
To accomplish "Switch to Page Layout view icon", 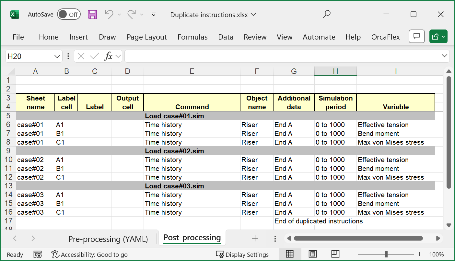I will [x=312, y=255].
